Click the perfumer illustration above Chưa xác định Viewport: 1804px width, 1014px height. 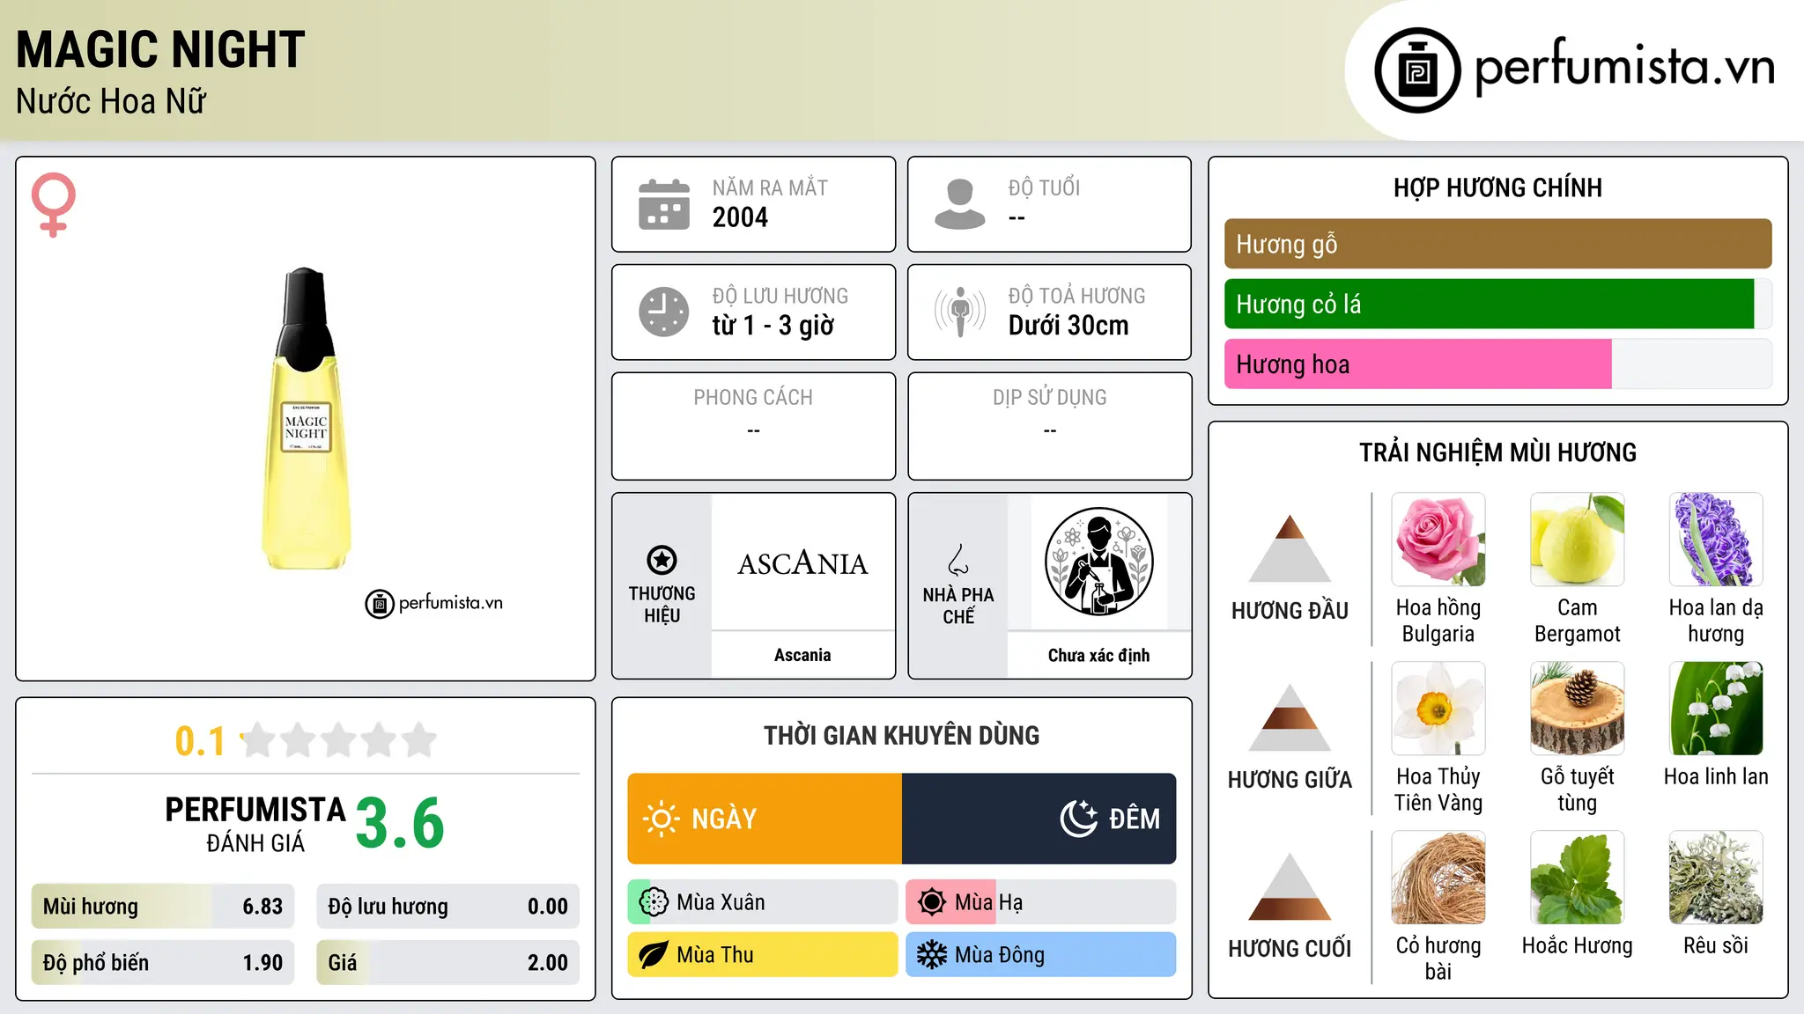tap(1098, 562)
